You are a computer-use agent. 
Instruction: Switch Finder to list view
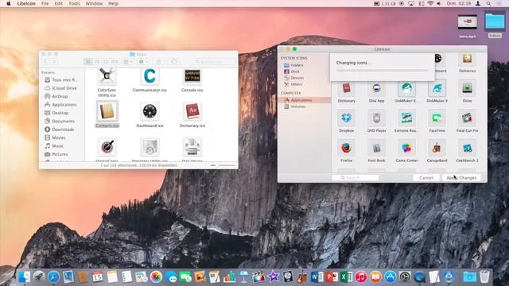(97, 62)
